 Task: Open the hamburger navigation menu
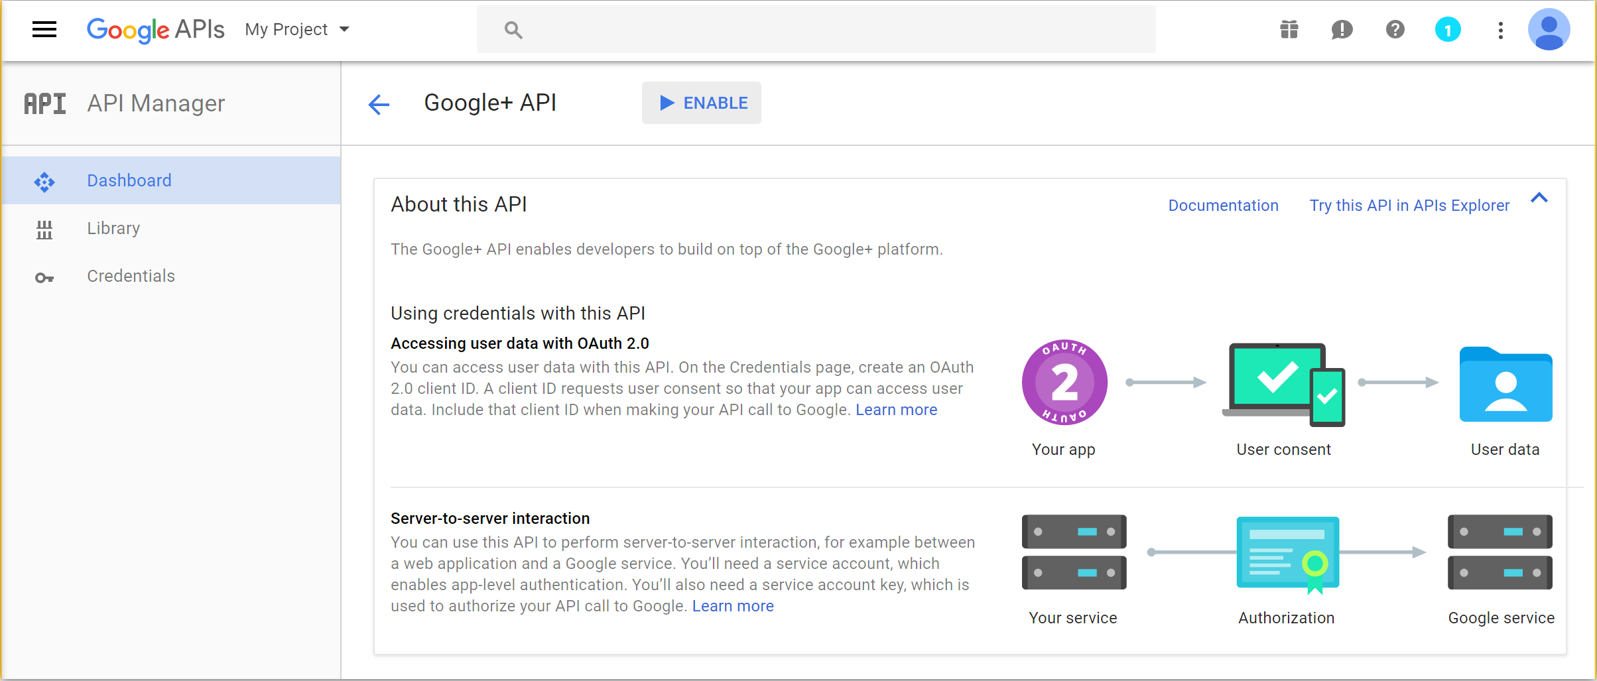44,29
